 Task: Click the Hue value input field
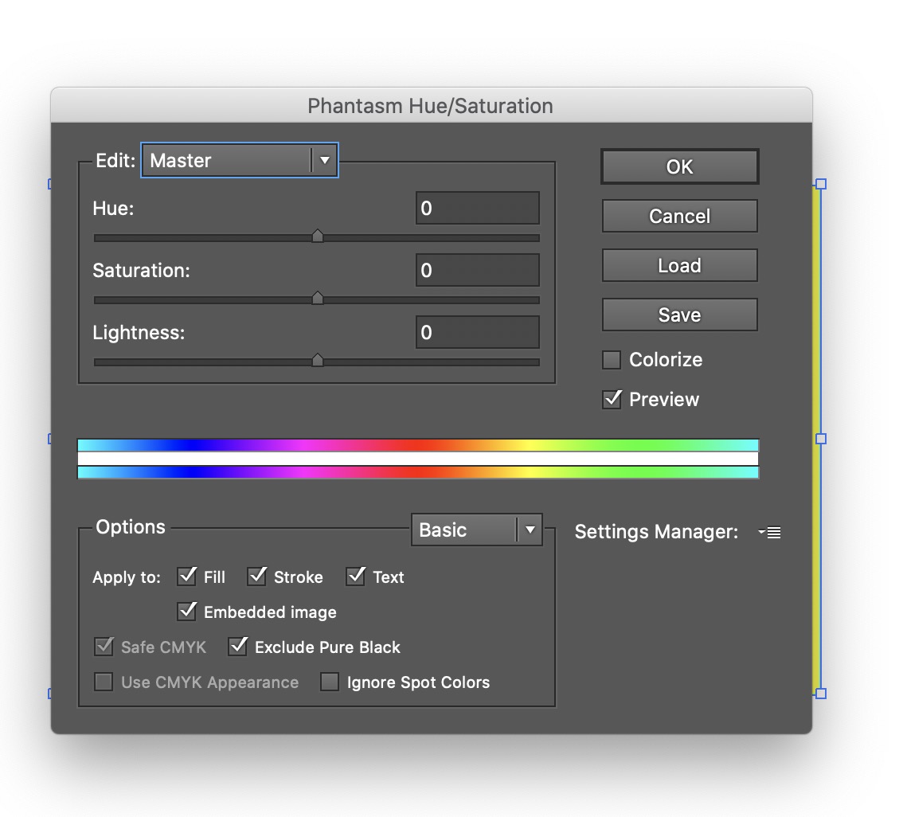[477, 209]
